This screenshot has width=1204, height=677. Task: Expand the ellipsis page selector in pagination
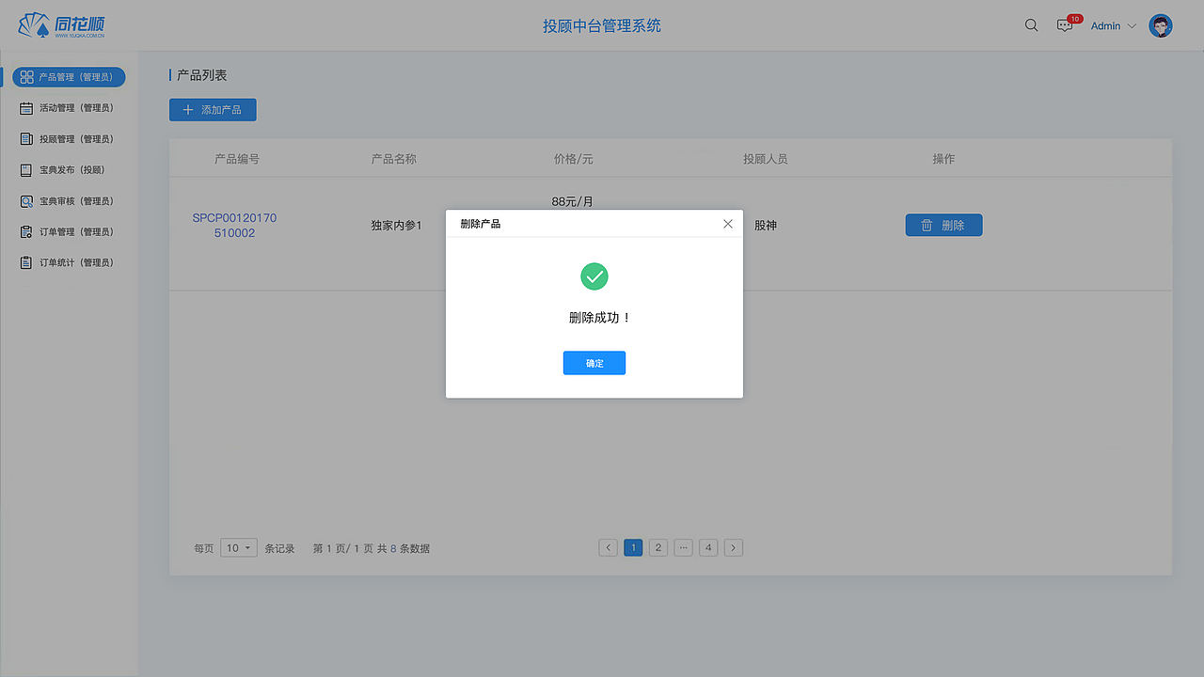683,547
